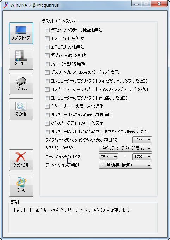Viewport: 170px width, 240px height.
Task: Open the 横7 width dropdown
Action: (108, 157)
